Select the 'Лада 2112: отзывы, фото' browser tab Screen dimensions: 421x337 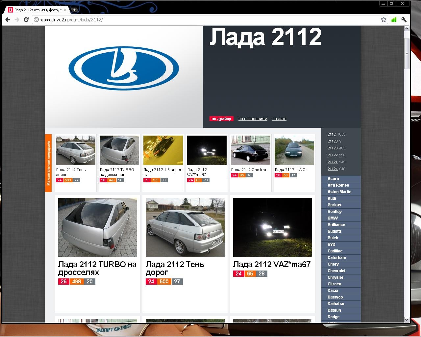coord(37,10)
